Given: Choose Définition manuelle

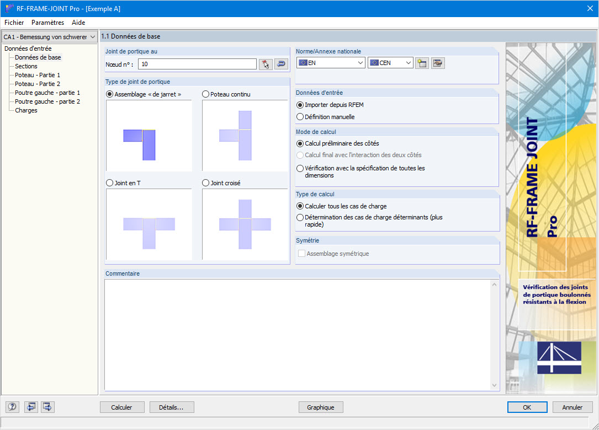Looking at the screenshot, I should [326, 117].
